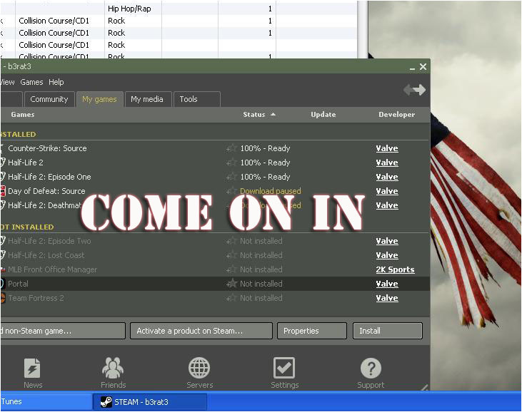Toggle favorite star for Half-Life 2: Episode Two
The image size is (522, 412).
tap(231, 241)
